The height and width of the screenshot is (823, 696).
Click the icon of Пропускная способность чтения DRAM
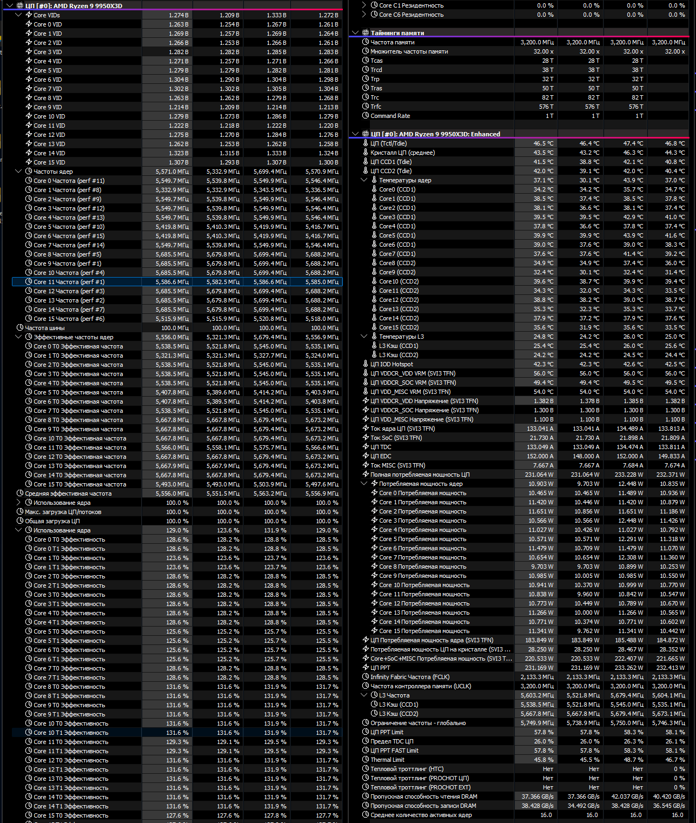[366, 796]
